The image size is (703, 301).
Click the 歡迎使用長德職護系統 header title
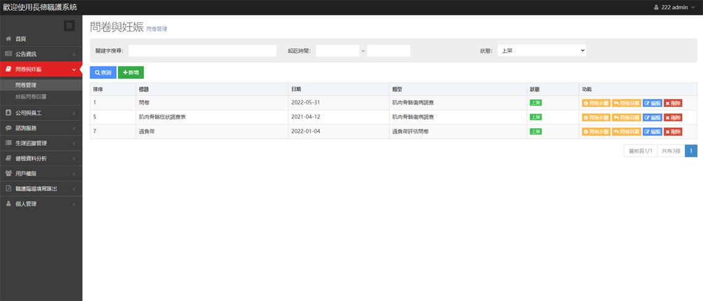click(40, 7)
